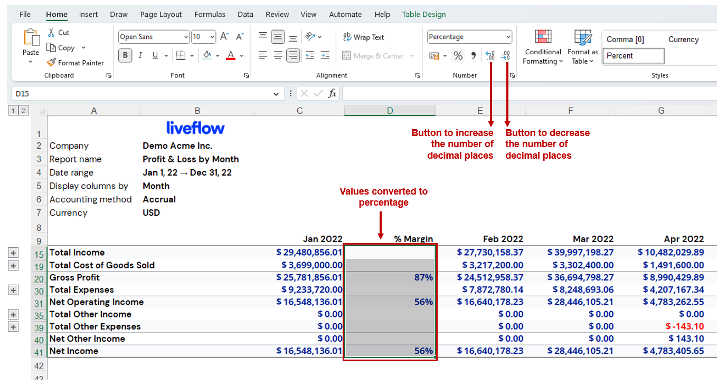This screenshot has height=387, width=727.
Task: Apply the Percent Style format
Action: [458, 54]
